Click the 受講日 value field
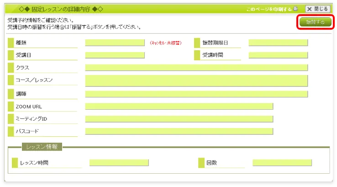The width and height of the screenshot is (337, 187). 115,55
